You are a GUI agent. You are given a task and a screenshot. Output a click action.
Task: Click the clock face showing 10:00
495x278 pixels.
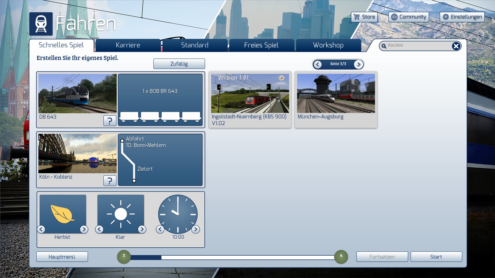click(x=178, y=214)
